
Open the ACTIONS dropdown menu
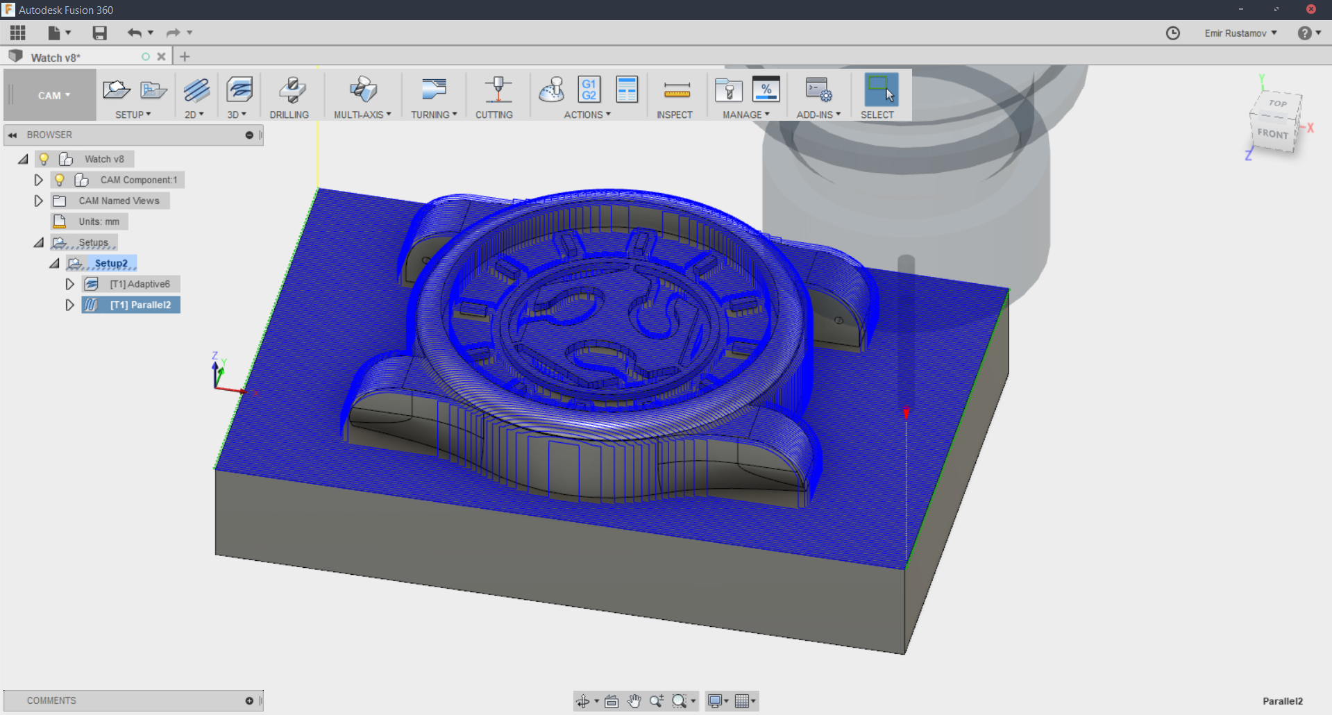coord(587,115)
